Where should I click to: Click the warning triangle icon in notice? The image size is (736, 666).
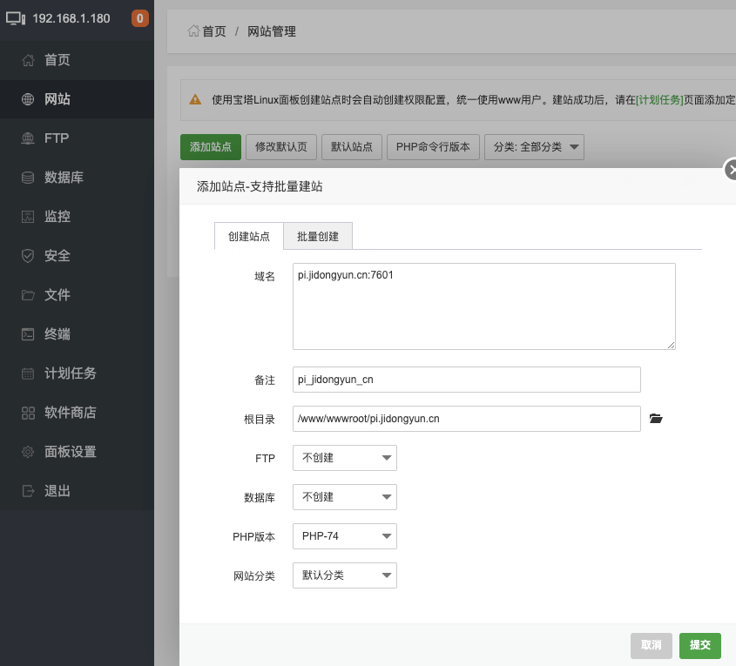(x=195, y=99)
